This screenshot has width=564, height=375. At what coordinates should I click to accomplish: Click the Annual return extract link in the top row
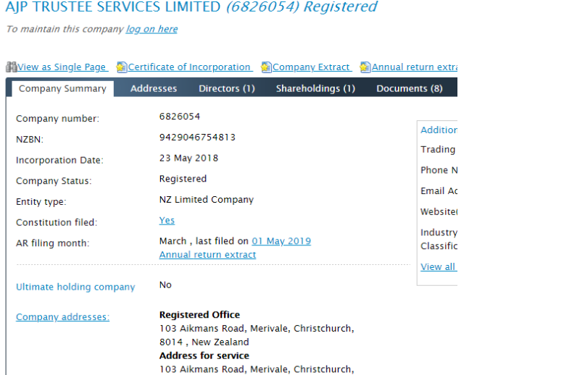point(415,67)
